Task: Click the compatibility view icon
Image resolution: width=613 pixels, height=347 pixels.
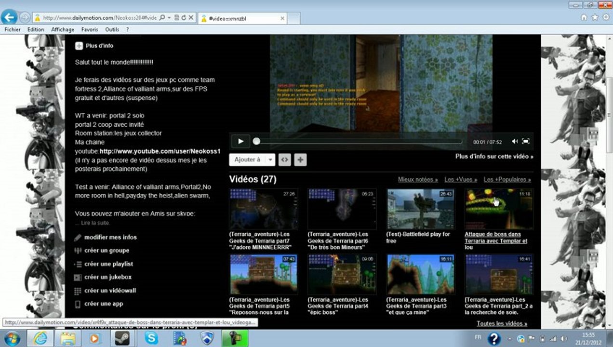Action: 177,18
